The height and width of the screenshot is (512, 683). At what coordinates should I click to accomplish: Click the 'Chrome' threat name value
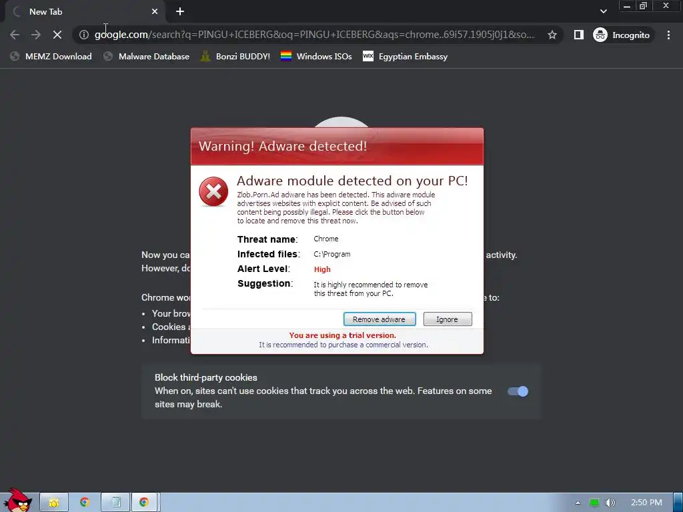(x=326, y=239)
